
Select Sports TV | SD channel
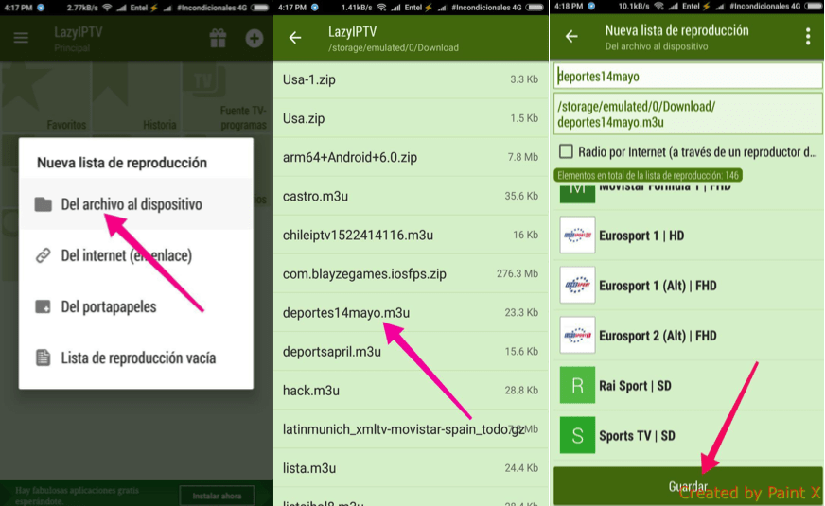click(688, 435)
